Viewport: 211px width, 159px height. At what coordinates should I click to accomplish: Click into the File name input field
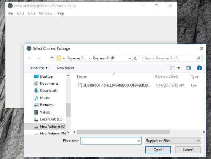(111, 141)
